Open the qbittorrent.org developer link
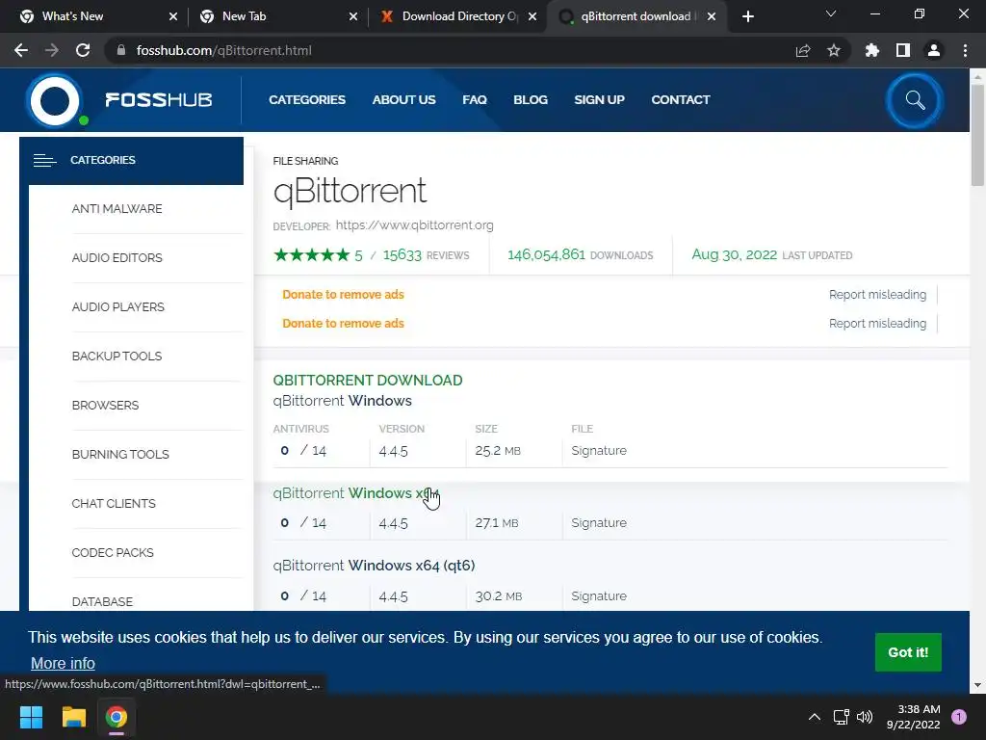The width and height of the screenshot is (986, 740). click(414, 225)
